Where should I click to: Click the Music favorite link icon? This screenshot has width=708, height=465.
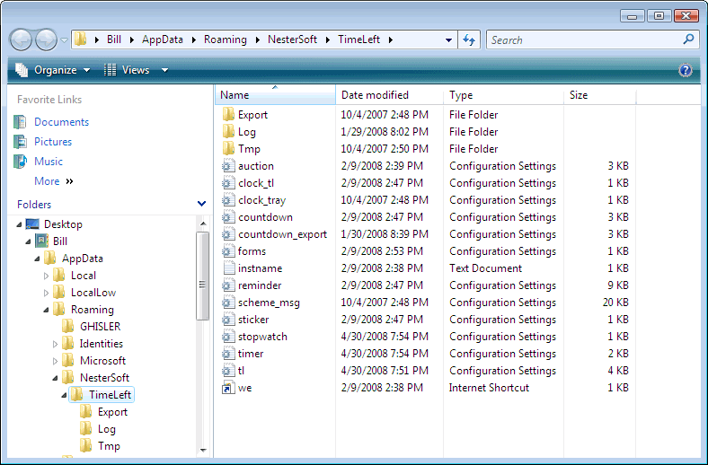point(20,161)
